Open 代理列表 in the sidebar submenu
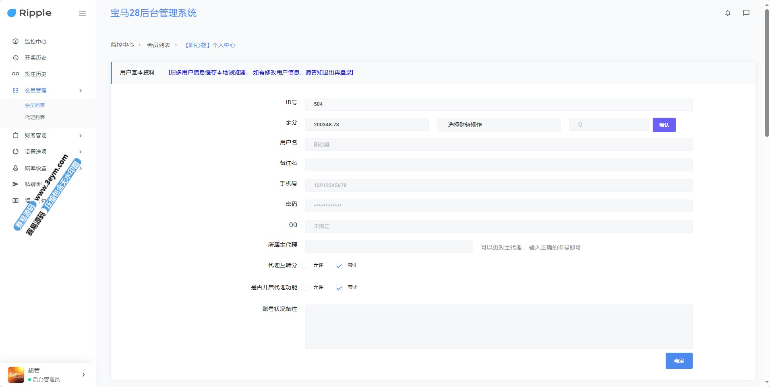Screen dimensions: 770x387 (x=35, y=117)
